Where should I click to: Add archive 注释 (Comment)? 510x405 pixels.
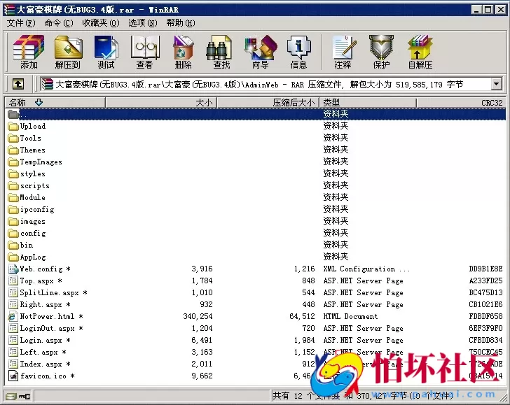coord(343,52)
